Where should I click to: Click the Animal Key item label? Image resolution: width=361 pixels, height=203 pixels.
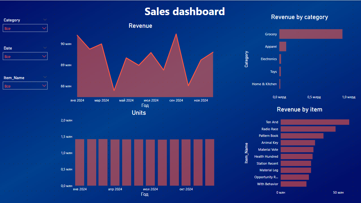click(270, 143)
